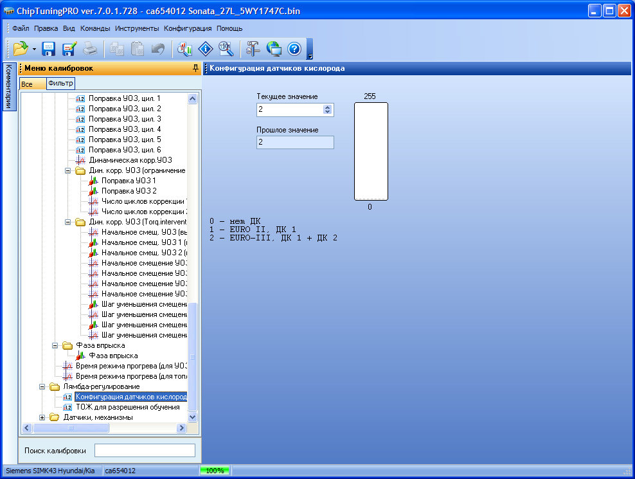This screenshot has height=479, width=635.
Task: Pin the Меню калибровок panel
Action: [x=195, y=68]
